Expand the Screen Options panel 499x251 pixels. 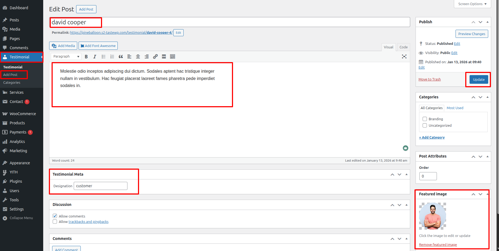click(x=472, y=4)
